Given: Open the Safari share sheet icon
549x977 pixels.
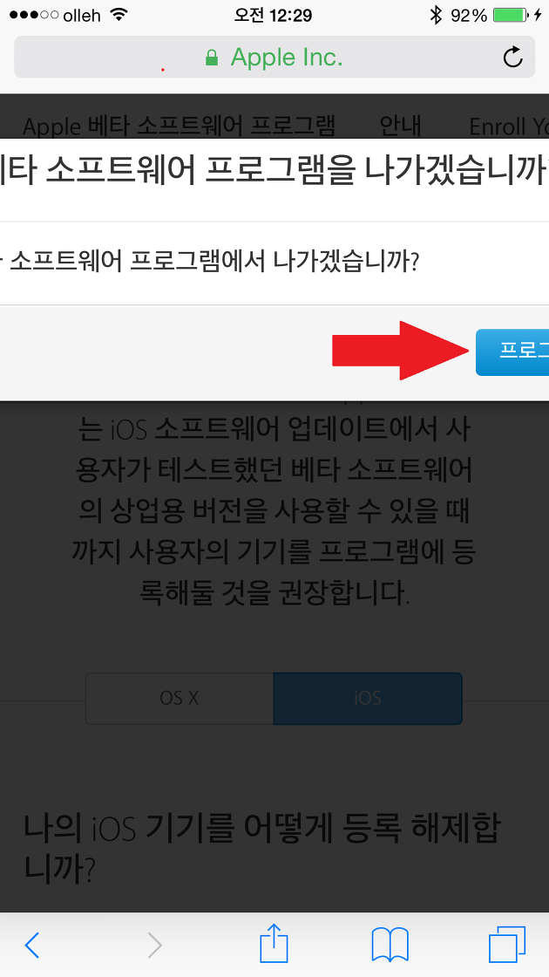Looking at the screenshot, I should tap(274, 943).
